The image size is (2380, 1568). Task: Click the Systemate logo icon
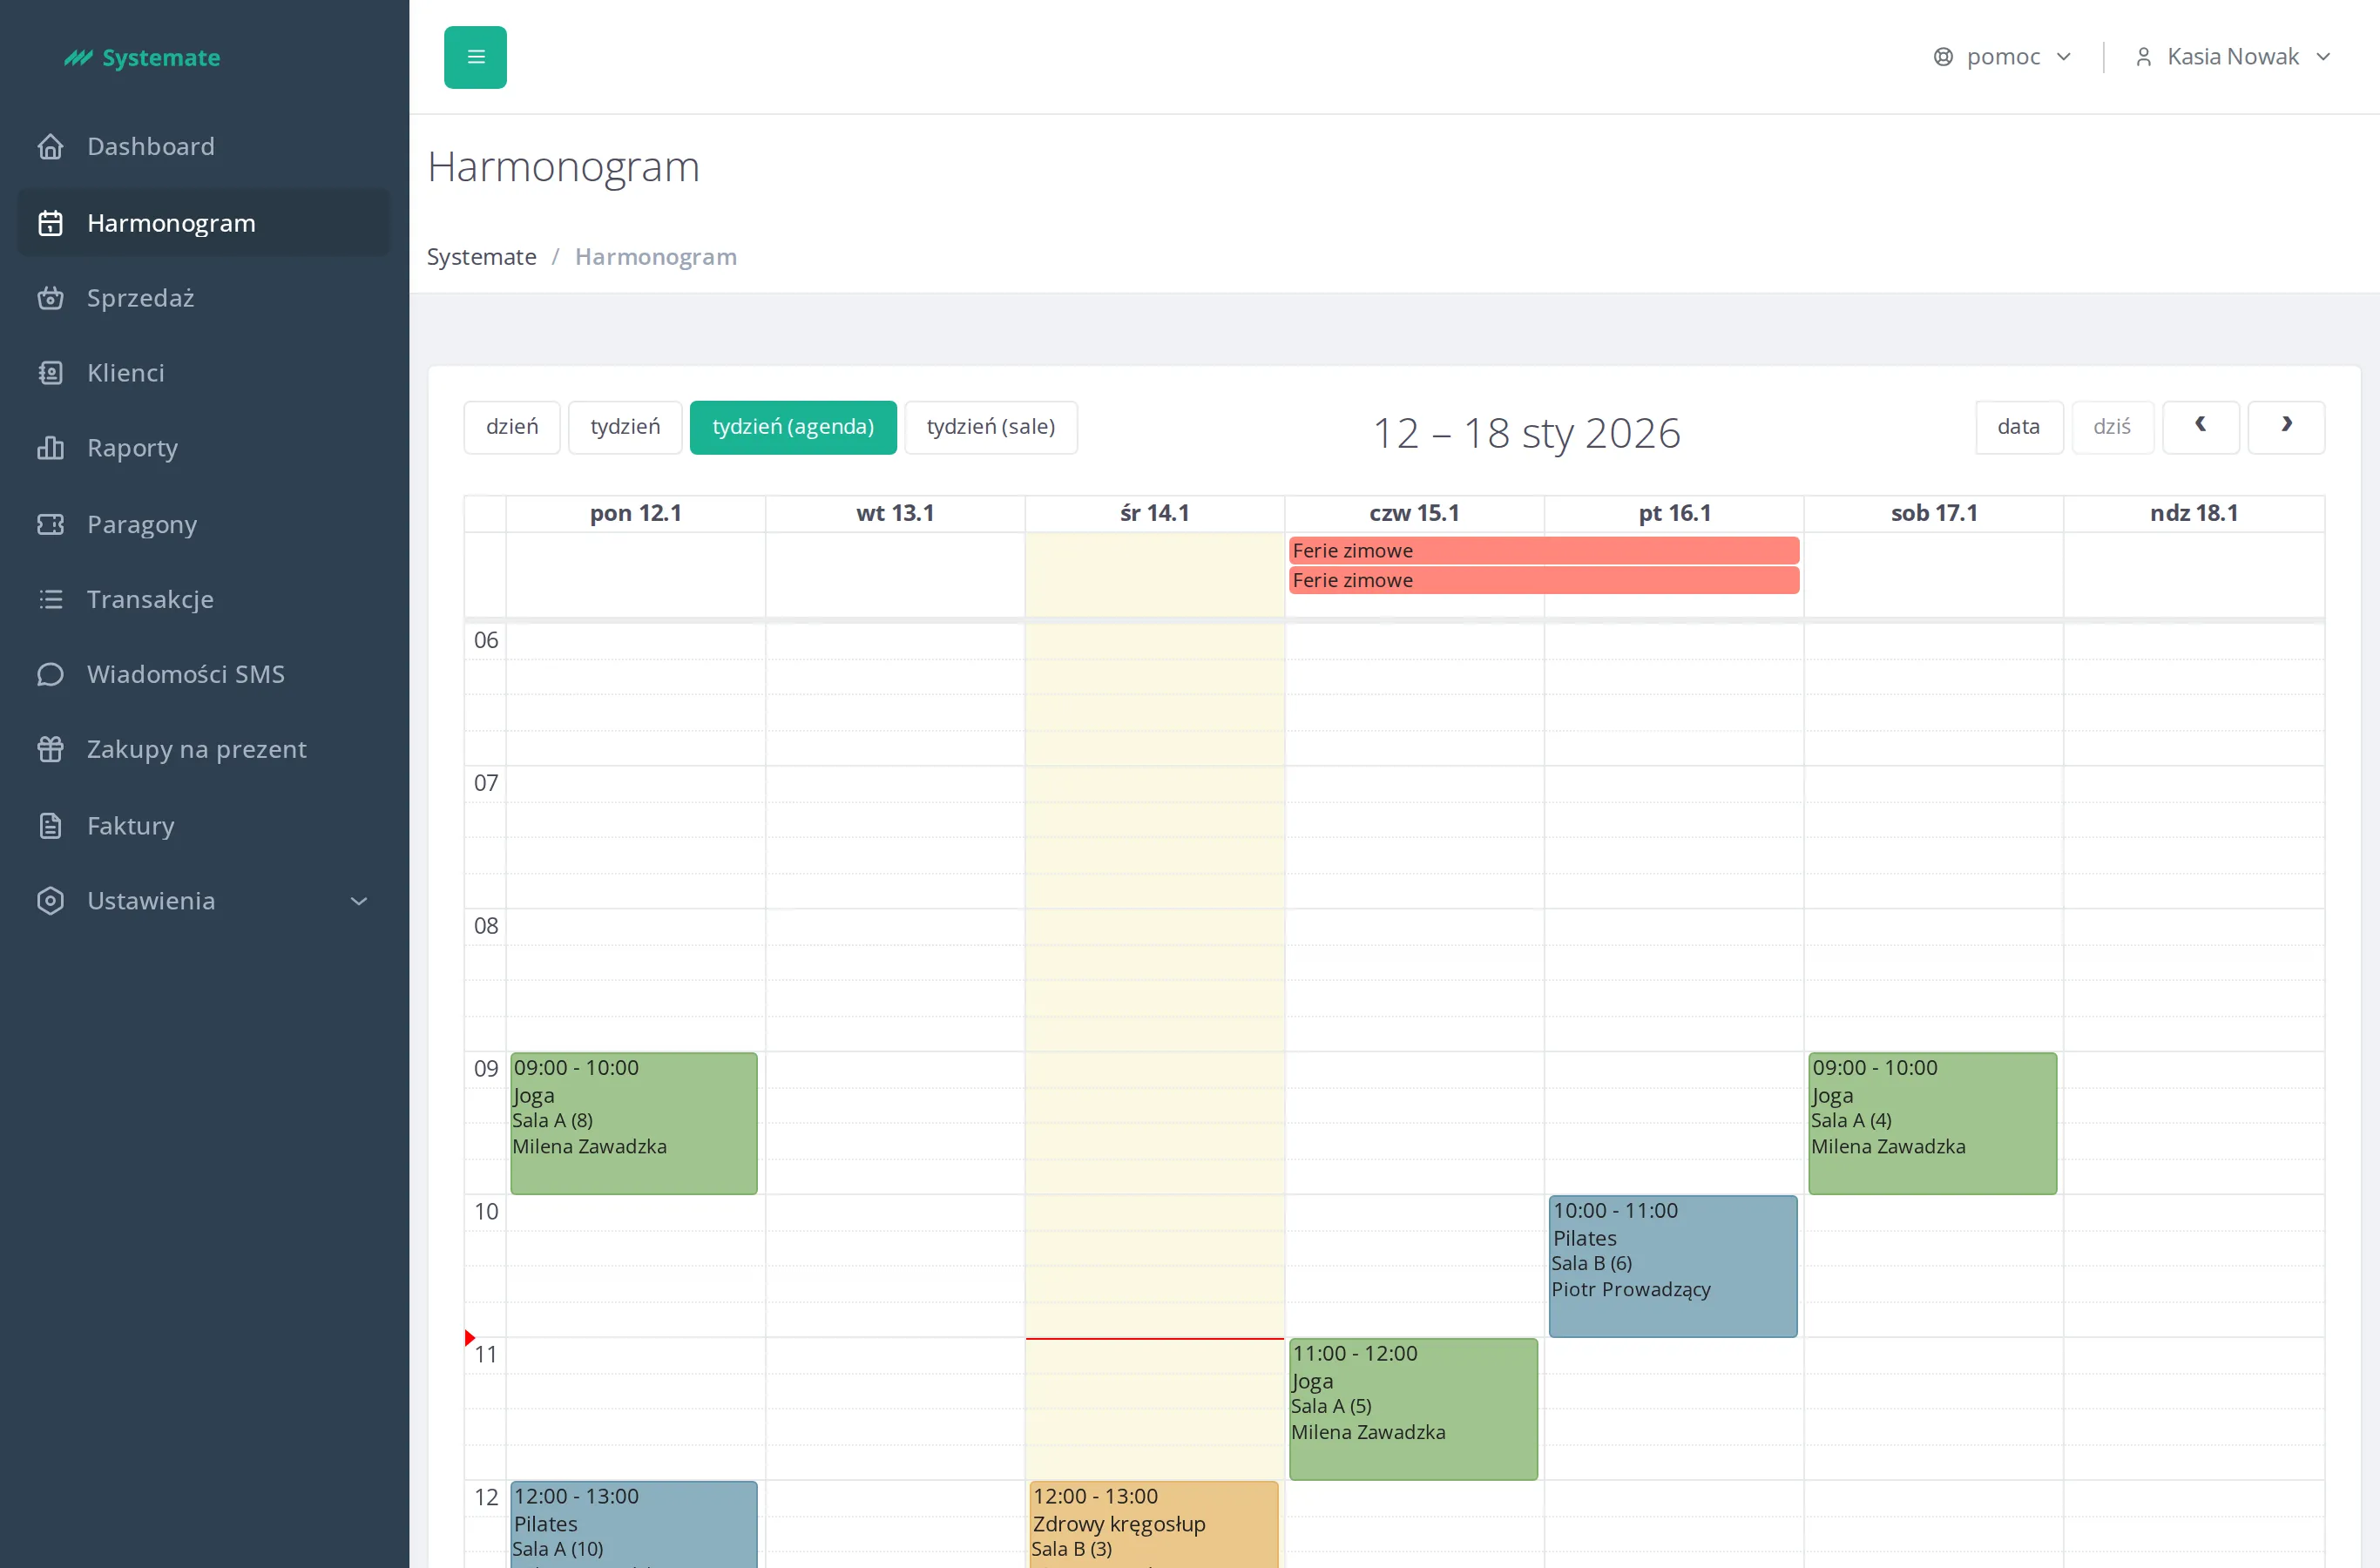[78, 58]
